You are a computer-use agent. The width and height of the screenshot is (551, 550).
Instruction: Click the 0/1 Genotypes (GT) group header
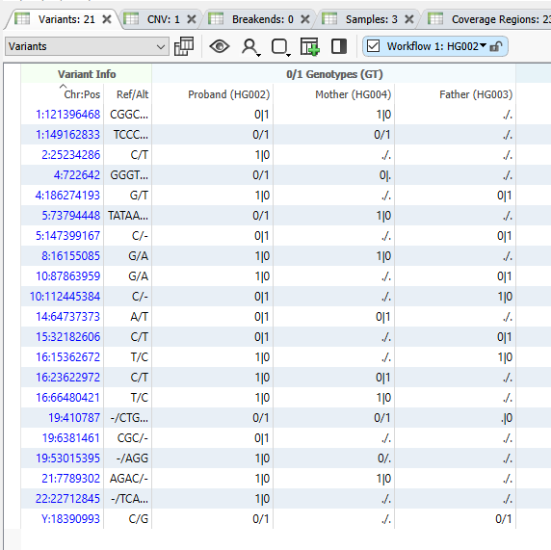coord(334,74)
